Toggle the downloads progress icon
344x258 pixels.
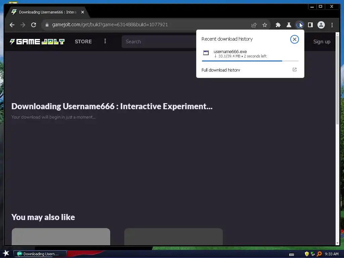pos(299,25)
